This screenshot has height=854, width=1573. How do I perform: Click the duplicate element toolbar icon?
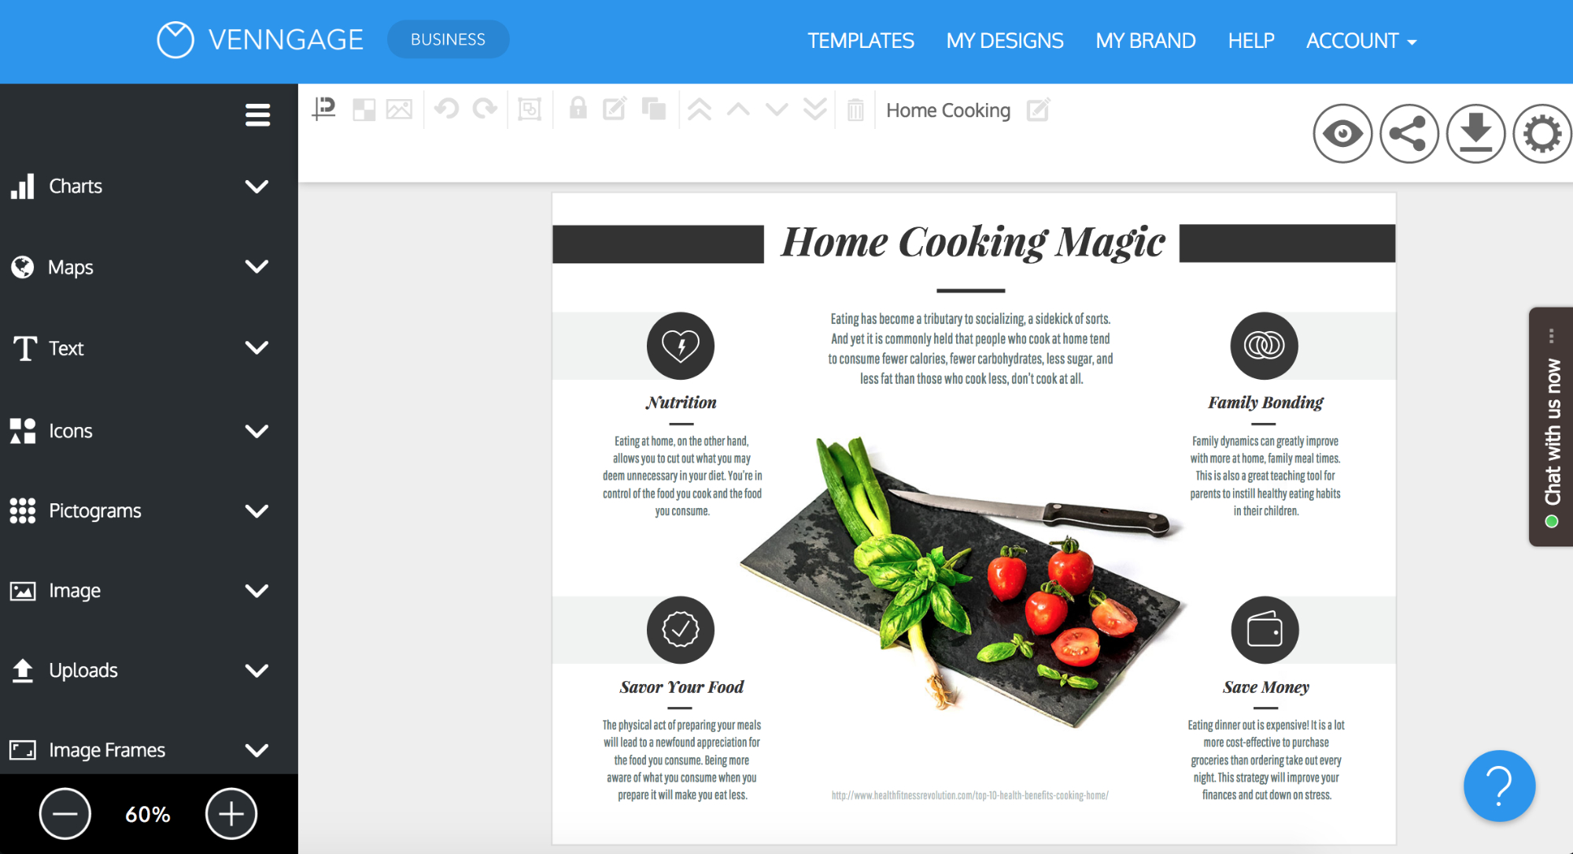point(655,110)
